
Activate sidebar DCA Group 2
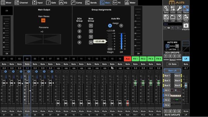tap(170, 56)
